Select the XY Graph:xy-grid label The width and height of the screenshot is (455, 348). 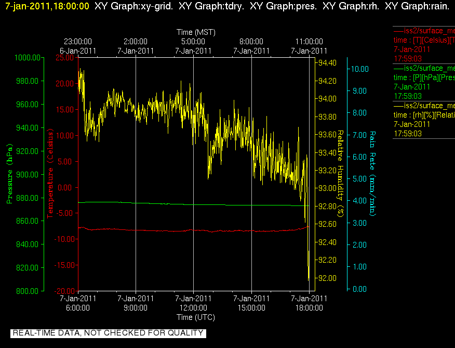click(x=134, y=6)
